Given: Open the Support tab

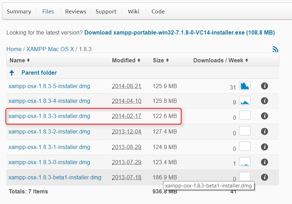Looking at the screenshot, I should point(106,12).
